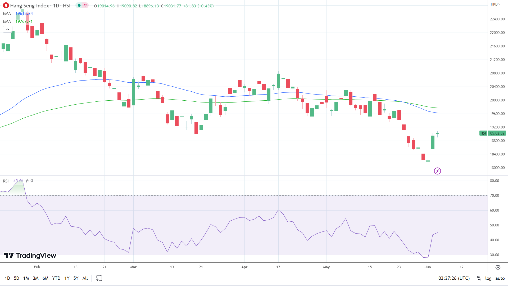Viewport: 508px width, 286px height.
Task: Click the RSI indicator label
Action: [6, 181]
